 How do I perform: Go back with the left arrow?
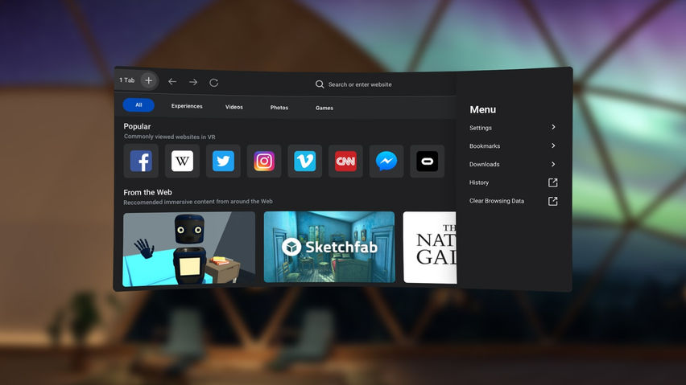pyautogui.click(x=172, y=82)
